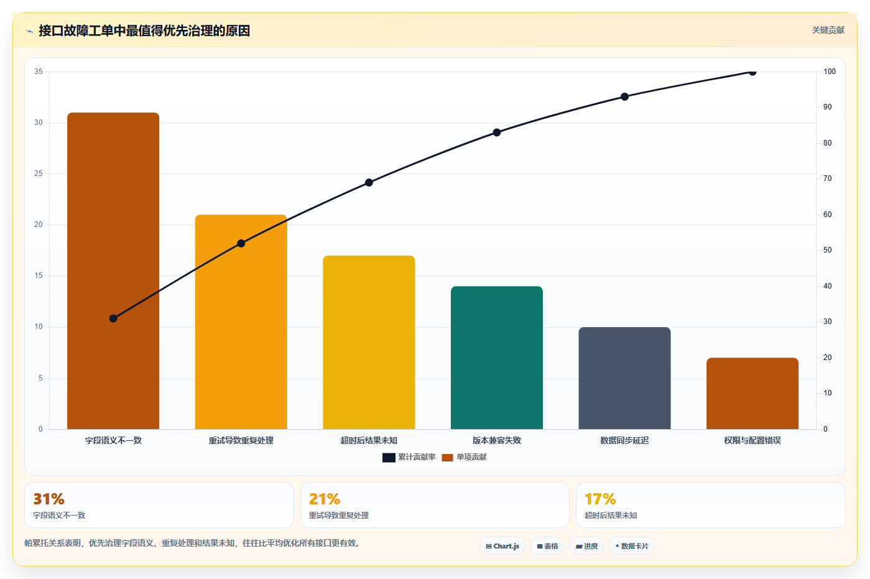This screenshot has width=870, height=579.
Task: Click the right axis value 100
Action: (x=830, y=72)
